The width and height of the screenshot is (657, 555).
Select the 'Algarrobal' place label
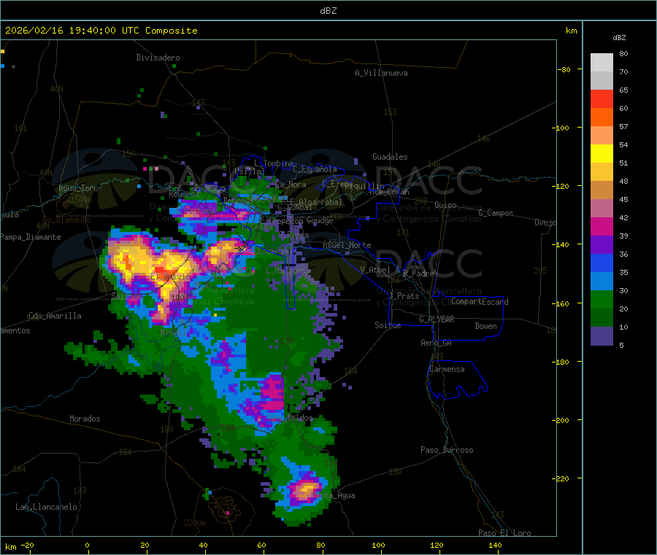point(320,202)
